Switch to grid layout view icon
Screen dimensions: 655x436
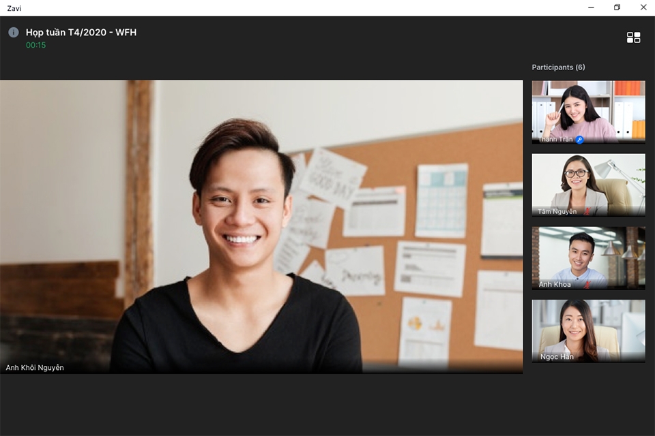click(633, 37)
